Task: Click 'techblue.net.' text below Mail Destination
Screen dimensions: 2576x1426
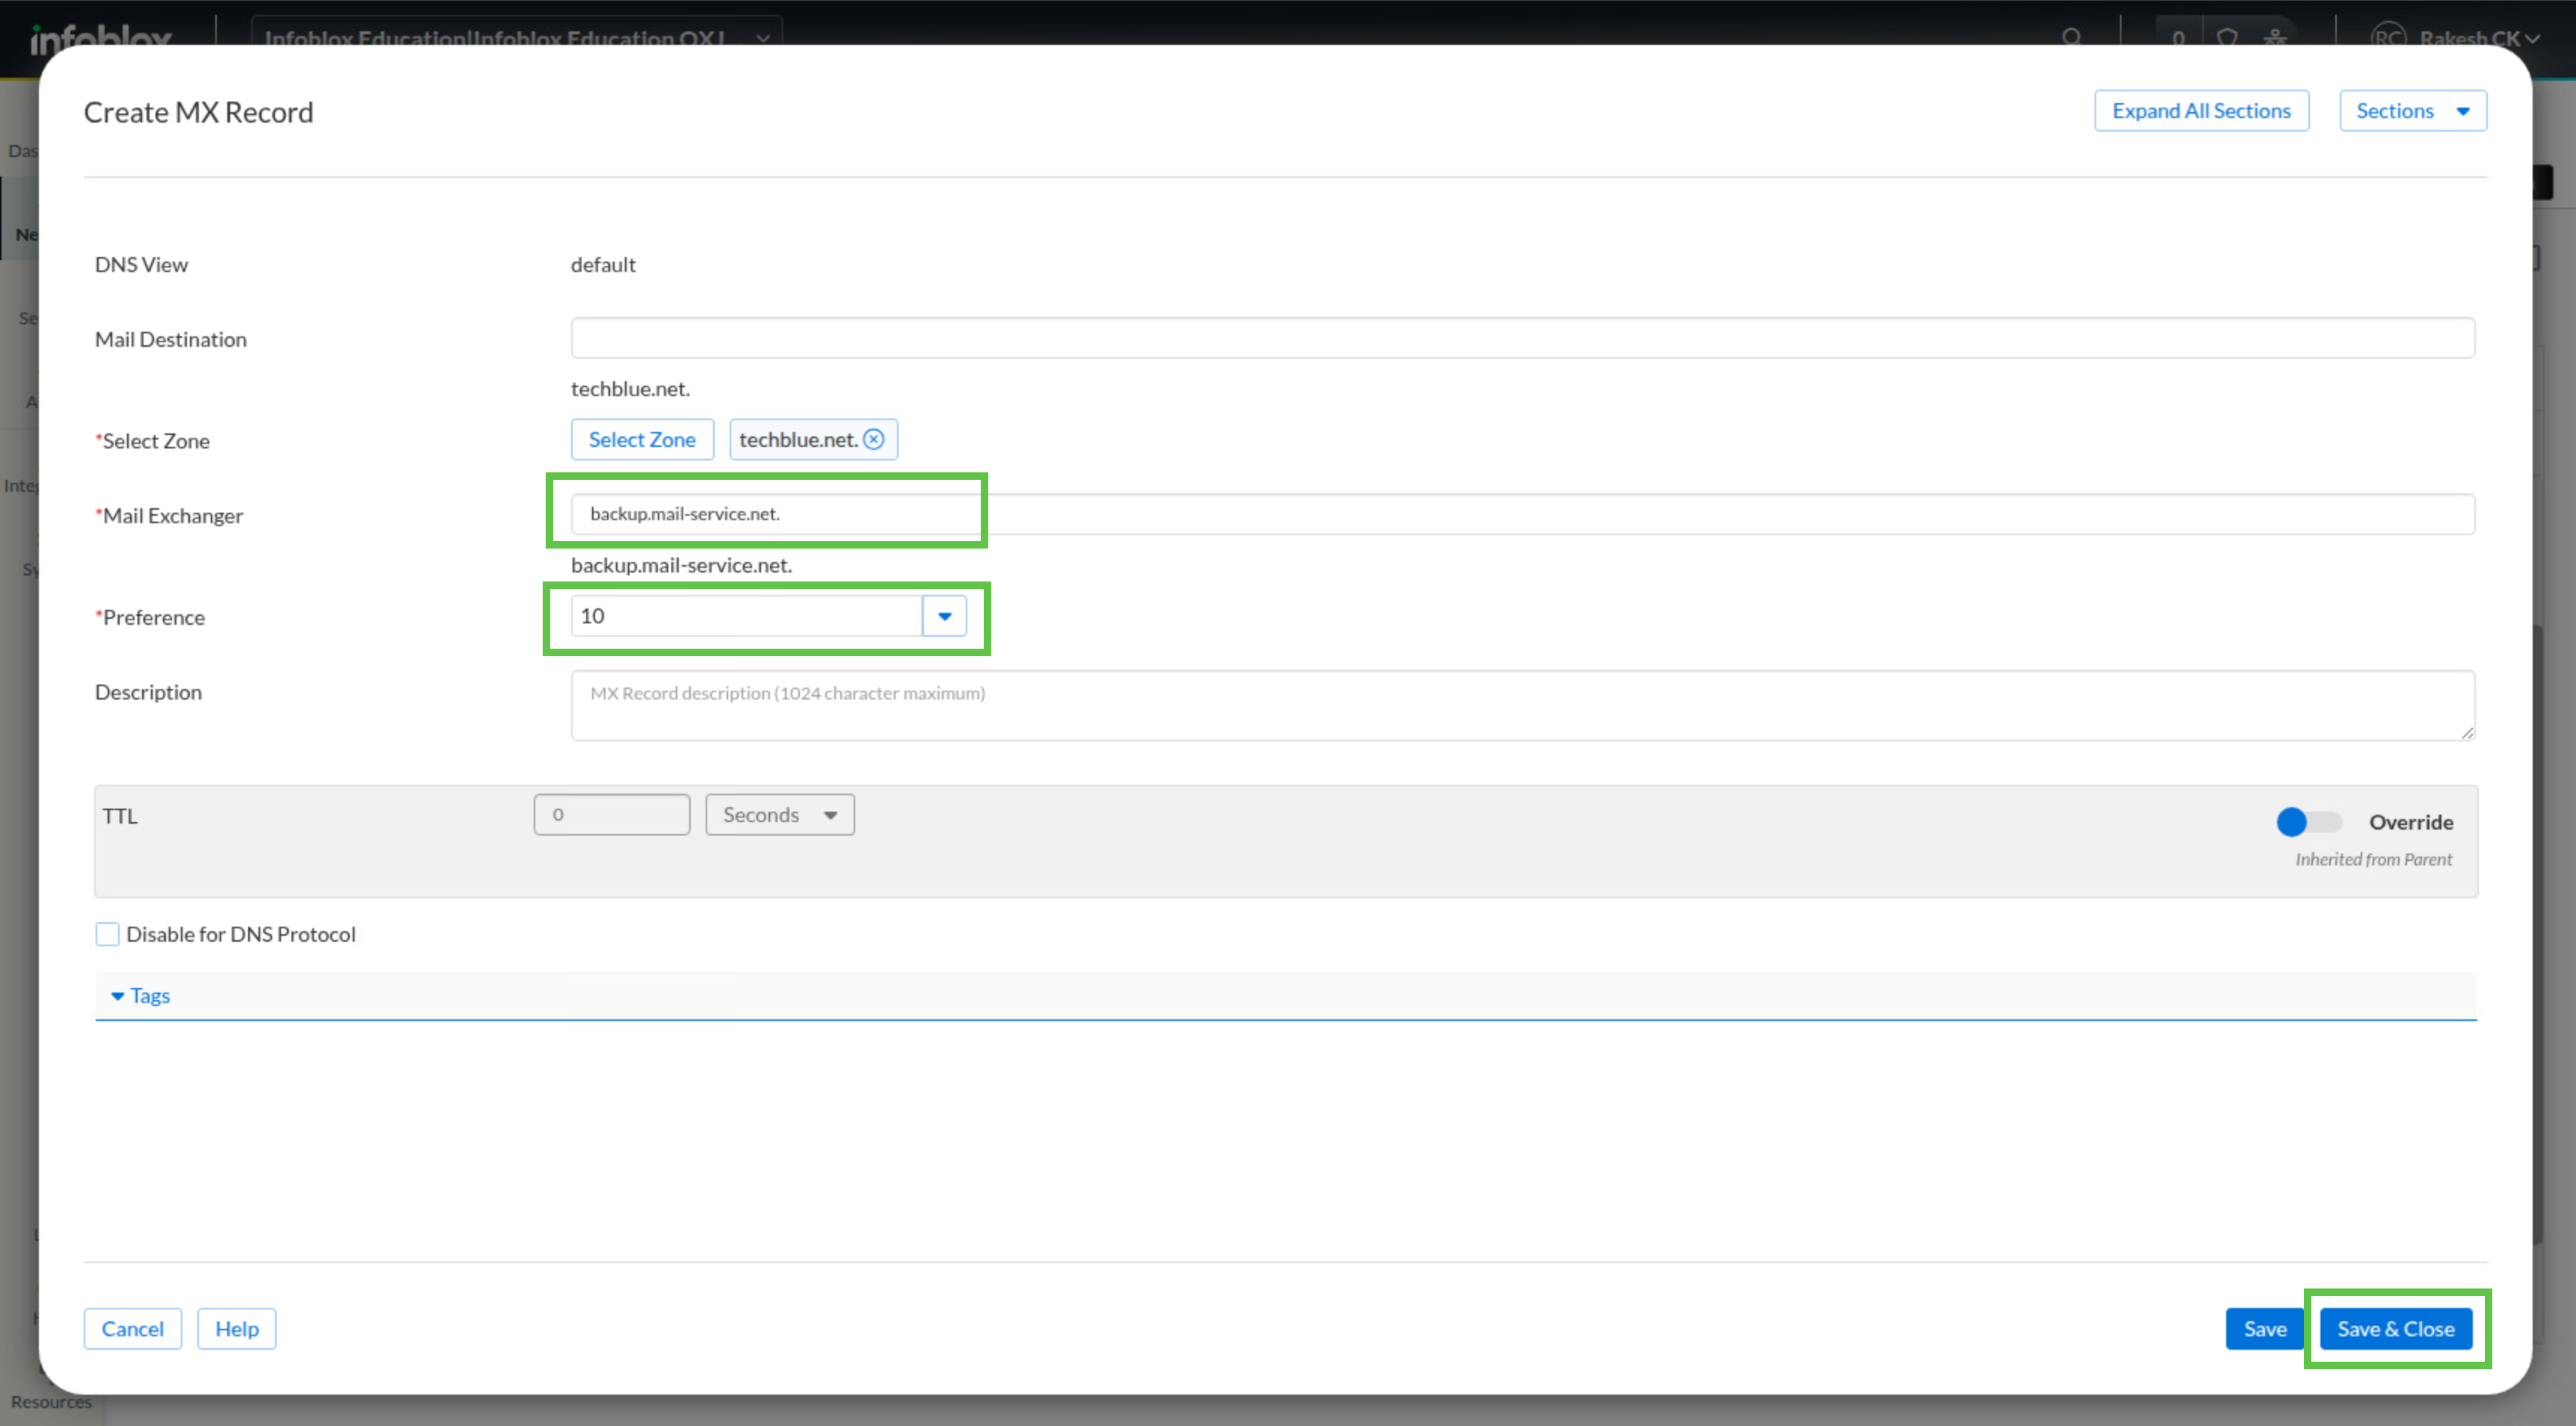Action: tap(630, 389)
